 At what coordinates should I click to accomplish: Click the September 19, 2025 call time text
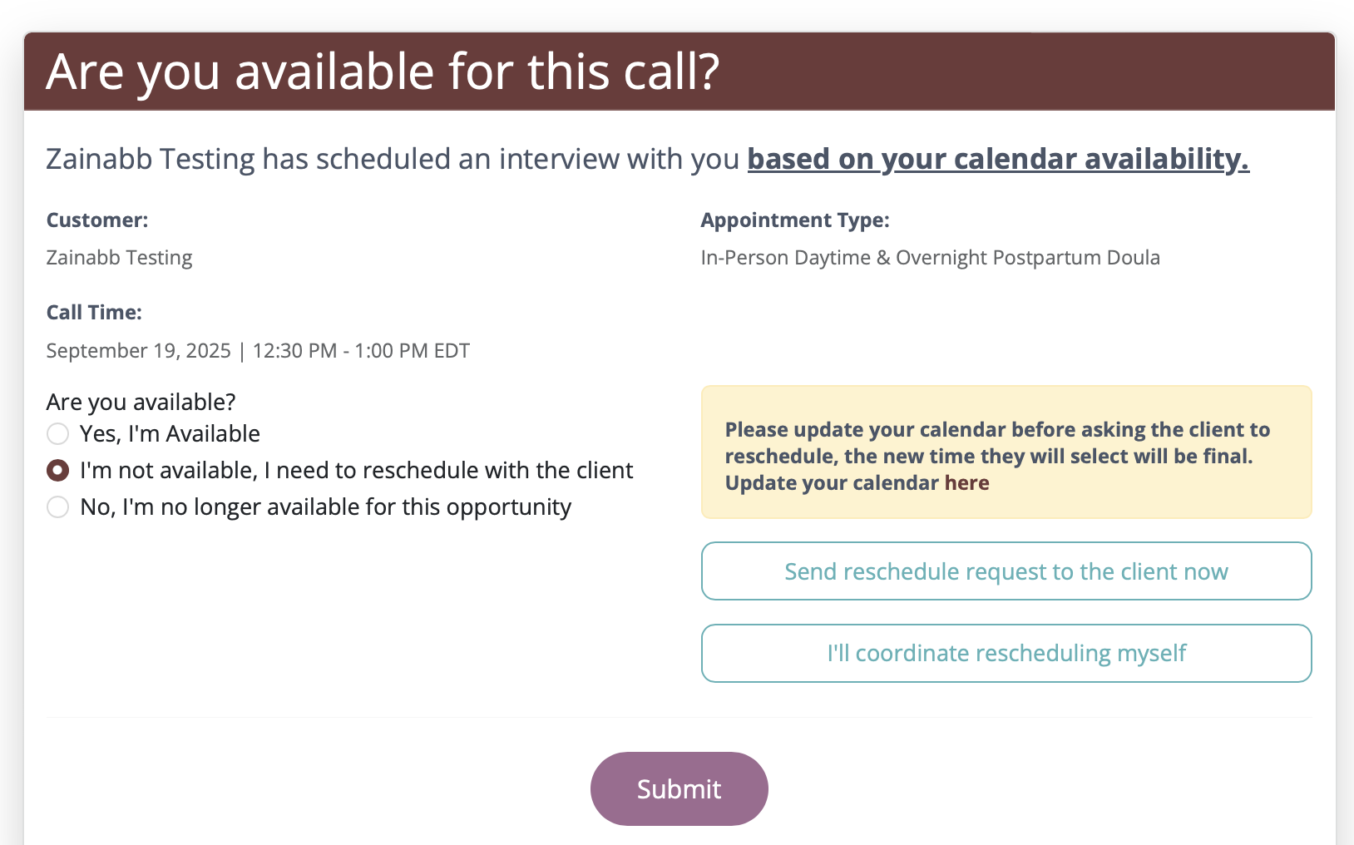258,351
